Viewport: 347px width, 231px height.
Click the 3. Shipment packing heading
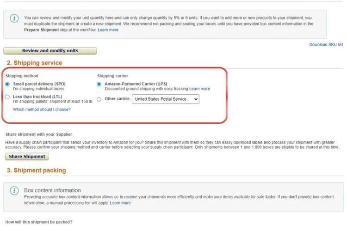[x=36, y=170]
